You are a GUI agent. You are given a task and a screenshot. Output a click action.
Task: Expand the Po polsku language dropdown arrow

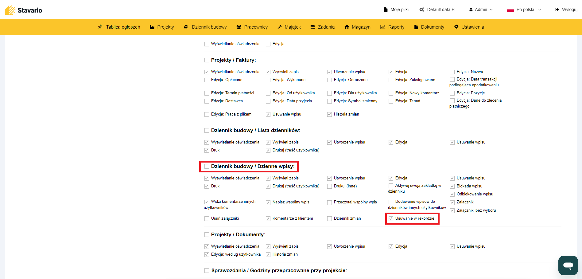540,10
